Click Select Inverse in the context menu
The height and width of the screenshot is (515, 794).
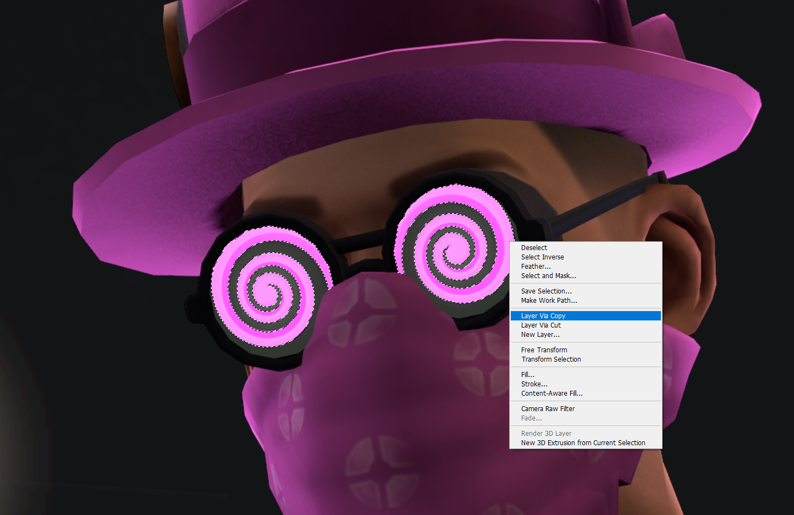[586, 257]
